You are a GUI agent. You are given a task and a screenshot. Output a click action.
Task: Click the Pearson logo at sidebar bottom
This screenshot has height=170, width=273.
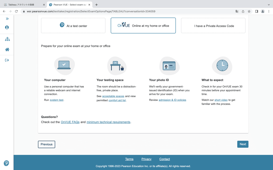(x=6, y=163)
